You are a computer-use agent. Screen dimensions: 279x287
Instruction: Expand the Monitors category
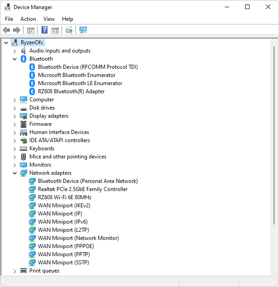point(15,165)
